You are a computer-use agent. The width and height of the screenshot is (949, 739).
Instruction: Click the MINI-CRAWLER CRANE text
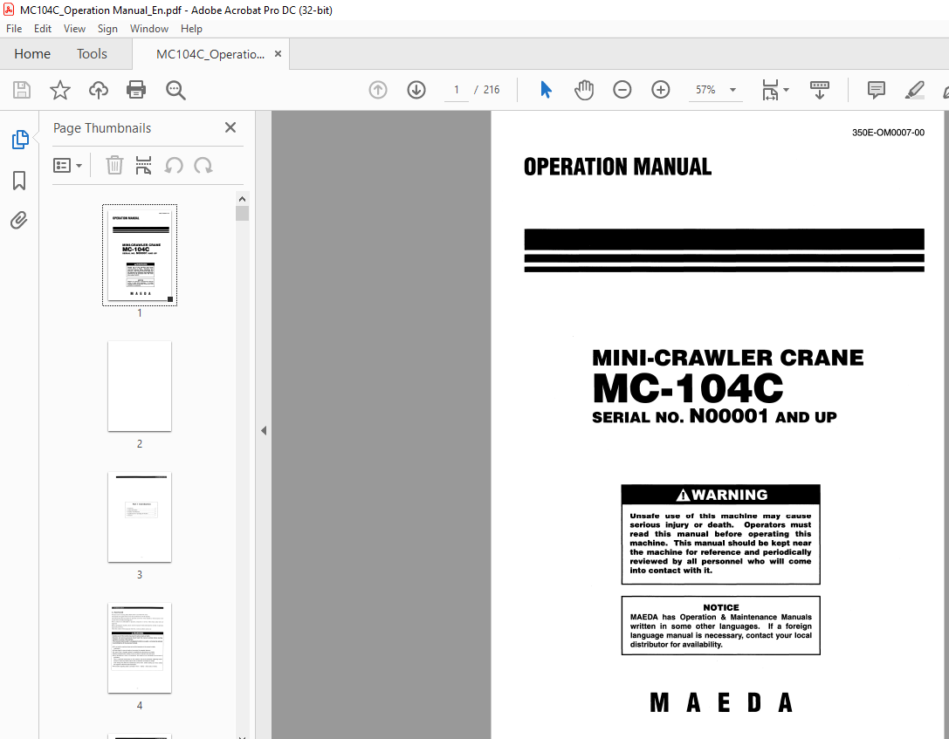(x=727, y=358)
